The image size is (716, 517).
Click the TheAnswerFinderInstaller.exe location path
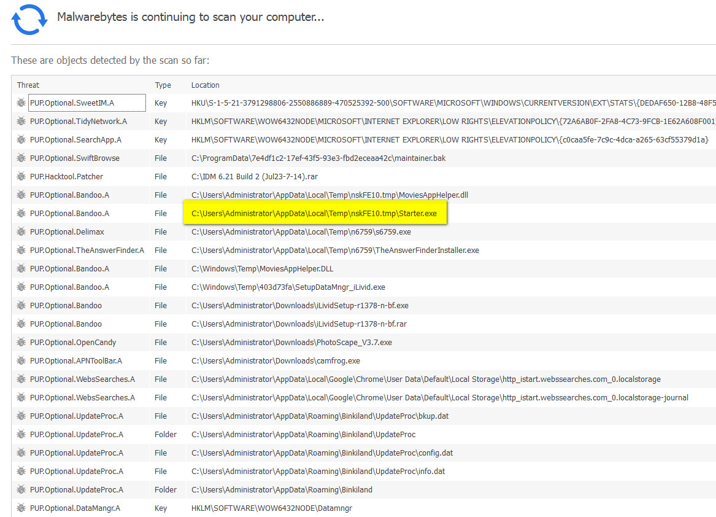point(335,250)
